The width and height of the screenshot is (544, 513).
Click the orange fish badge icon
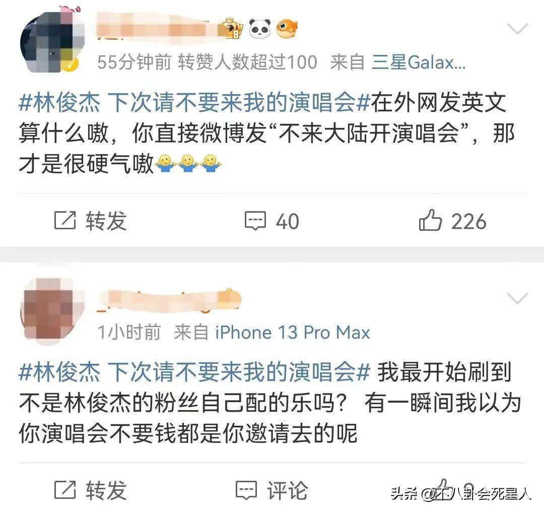pos(287,28)
